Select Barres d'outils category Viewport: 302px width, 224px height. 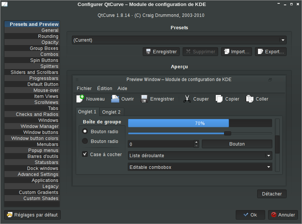(x=32, y=156)
